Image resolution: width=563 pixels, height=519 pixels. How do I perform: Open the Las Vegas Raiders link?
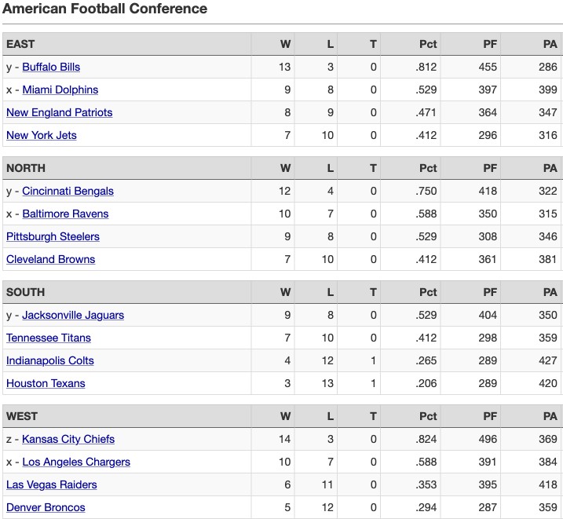point(52,485)
